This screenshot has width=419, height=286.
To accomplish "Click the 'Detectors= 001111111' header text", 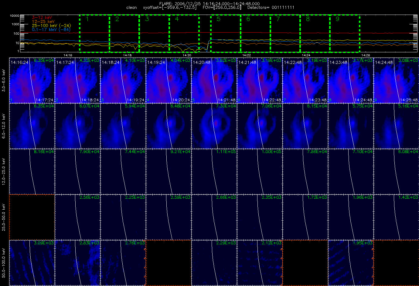I will coord(271,8).
